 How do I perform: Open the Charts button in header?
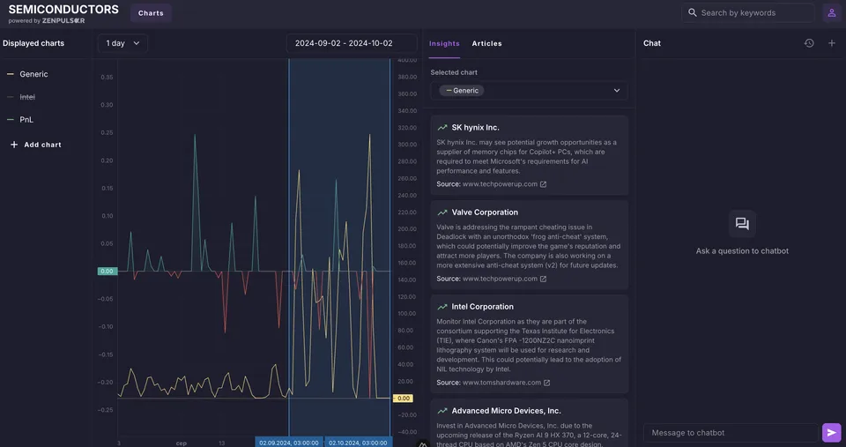[x=151, y=13]
